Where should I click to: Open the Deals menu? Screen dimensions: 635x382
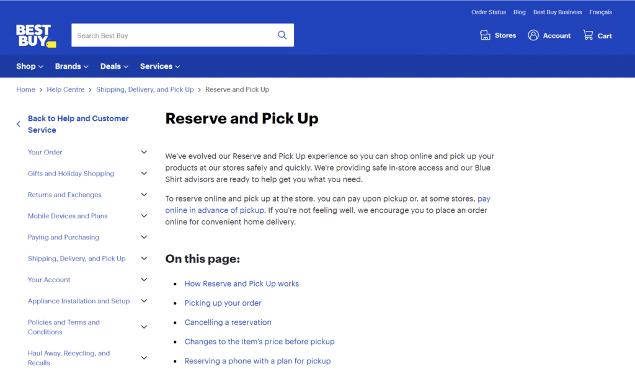(113, 66)
